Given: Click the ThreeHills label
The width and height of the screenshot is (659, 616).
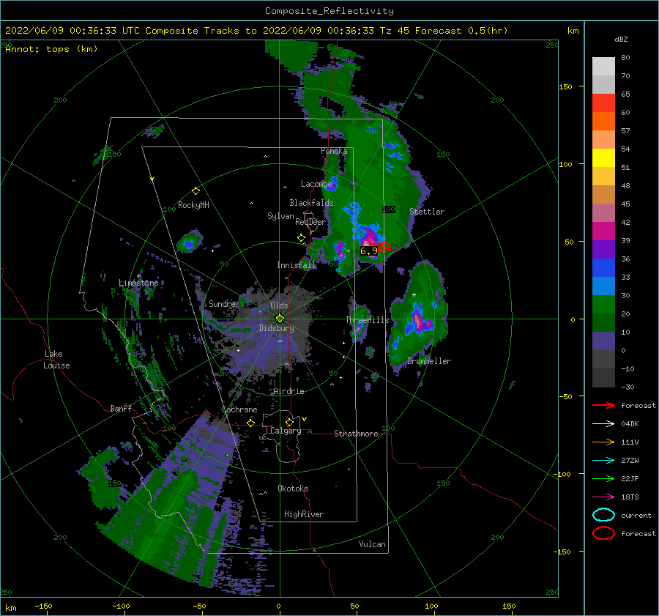Looking at the screenshot, I should click(x=368, y=320).
